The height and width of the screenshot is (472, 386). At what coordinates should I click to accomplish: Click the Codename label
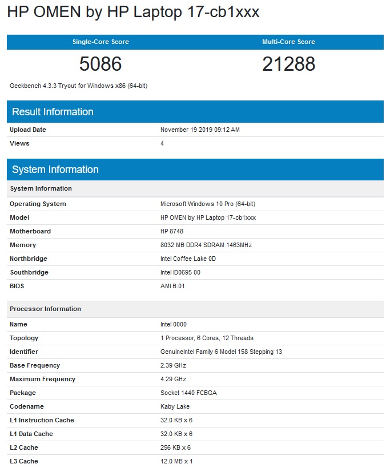[27, 406]
